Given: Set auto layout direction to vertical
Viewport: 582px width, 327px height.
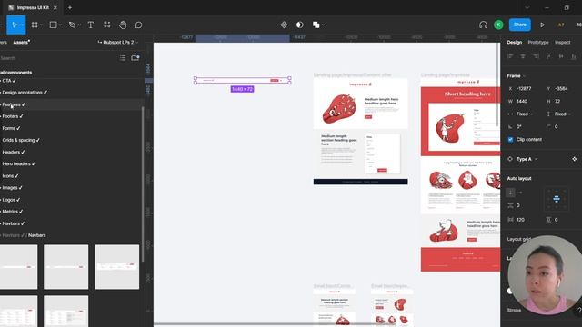Looking at the screenshot, I should point(510,193).
